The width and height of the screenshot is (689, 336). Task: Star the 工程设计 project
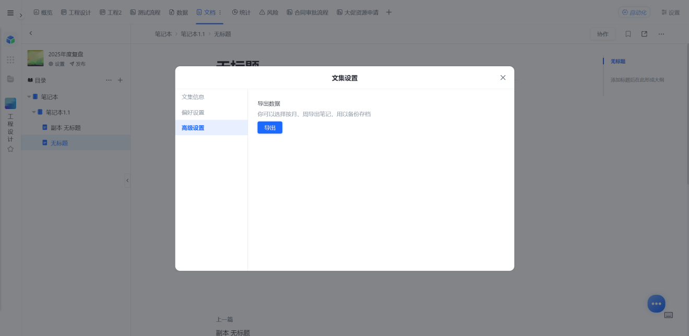(10, 149)
